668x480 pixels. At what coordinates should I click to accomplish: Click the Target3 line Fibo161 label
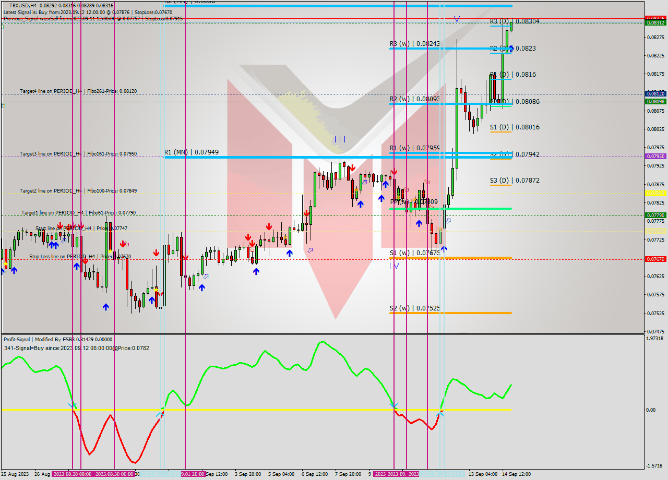pos(78,153)
